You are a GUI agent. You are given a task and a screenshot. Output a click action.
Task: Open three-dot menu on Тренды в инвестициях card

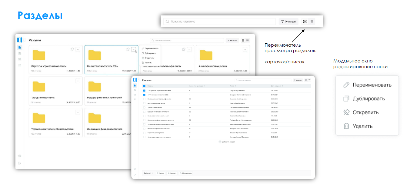pos(78,81)
